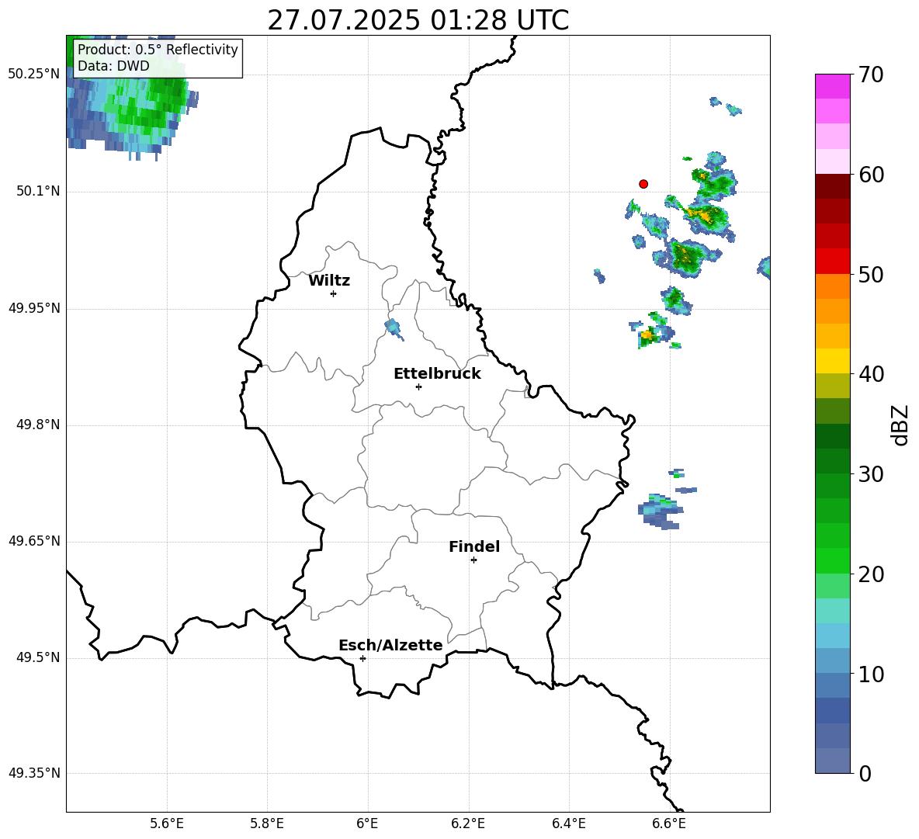Click the 50.25°N latitude label
919x839 pixels.
(x=33, y=75)
